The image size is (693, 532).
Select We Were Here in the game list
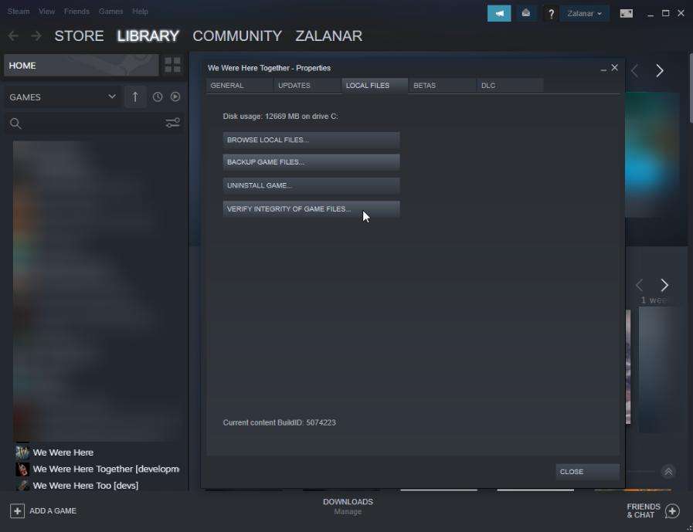[63, 452]
